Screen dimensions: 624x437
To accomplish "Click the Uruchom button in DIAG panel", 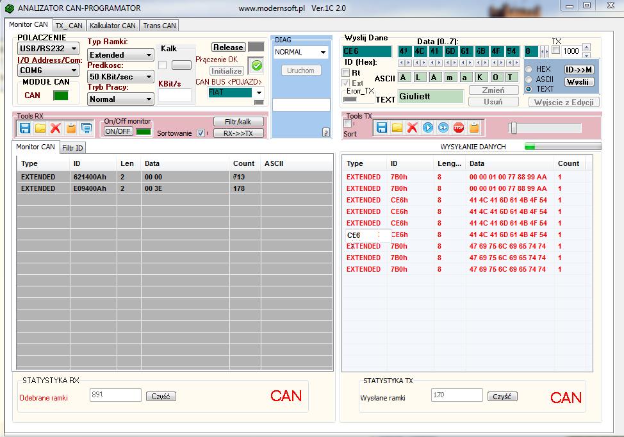I will click(x=301, y=70).
